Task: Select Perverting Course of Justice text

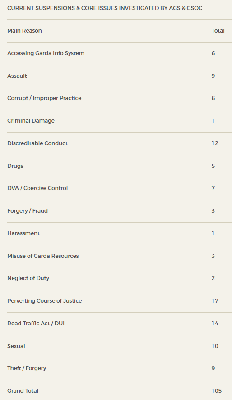Action: (x=45, y=301)
